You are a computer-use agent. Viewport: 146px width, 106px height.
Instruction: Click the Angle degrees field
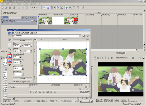click(x=16, y=57)
